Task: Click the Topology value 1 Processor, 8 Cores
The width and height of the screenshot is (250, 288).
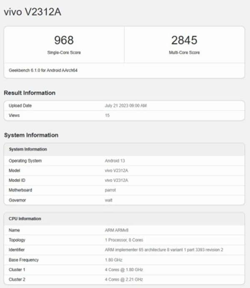Action: (x=124, y=240)
